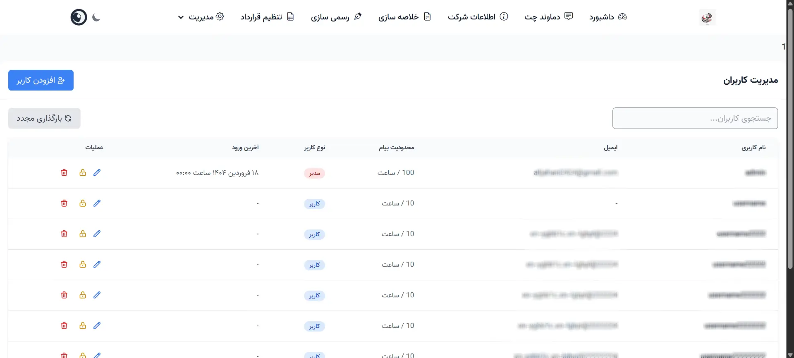The image size is (794, 358).
Task: Click the 100 / ساعت limit value
Action: pyautogui.click(x=396, y=173)
